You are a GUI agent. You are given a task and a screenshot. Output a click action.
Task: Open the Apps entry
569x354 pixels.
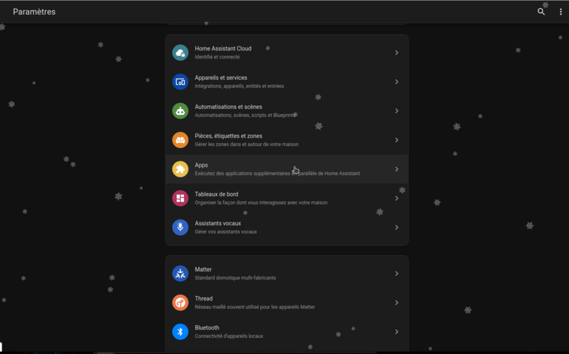point(287,169)
